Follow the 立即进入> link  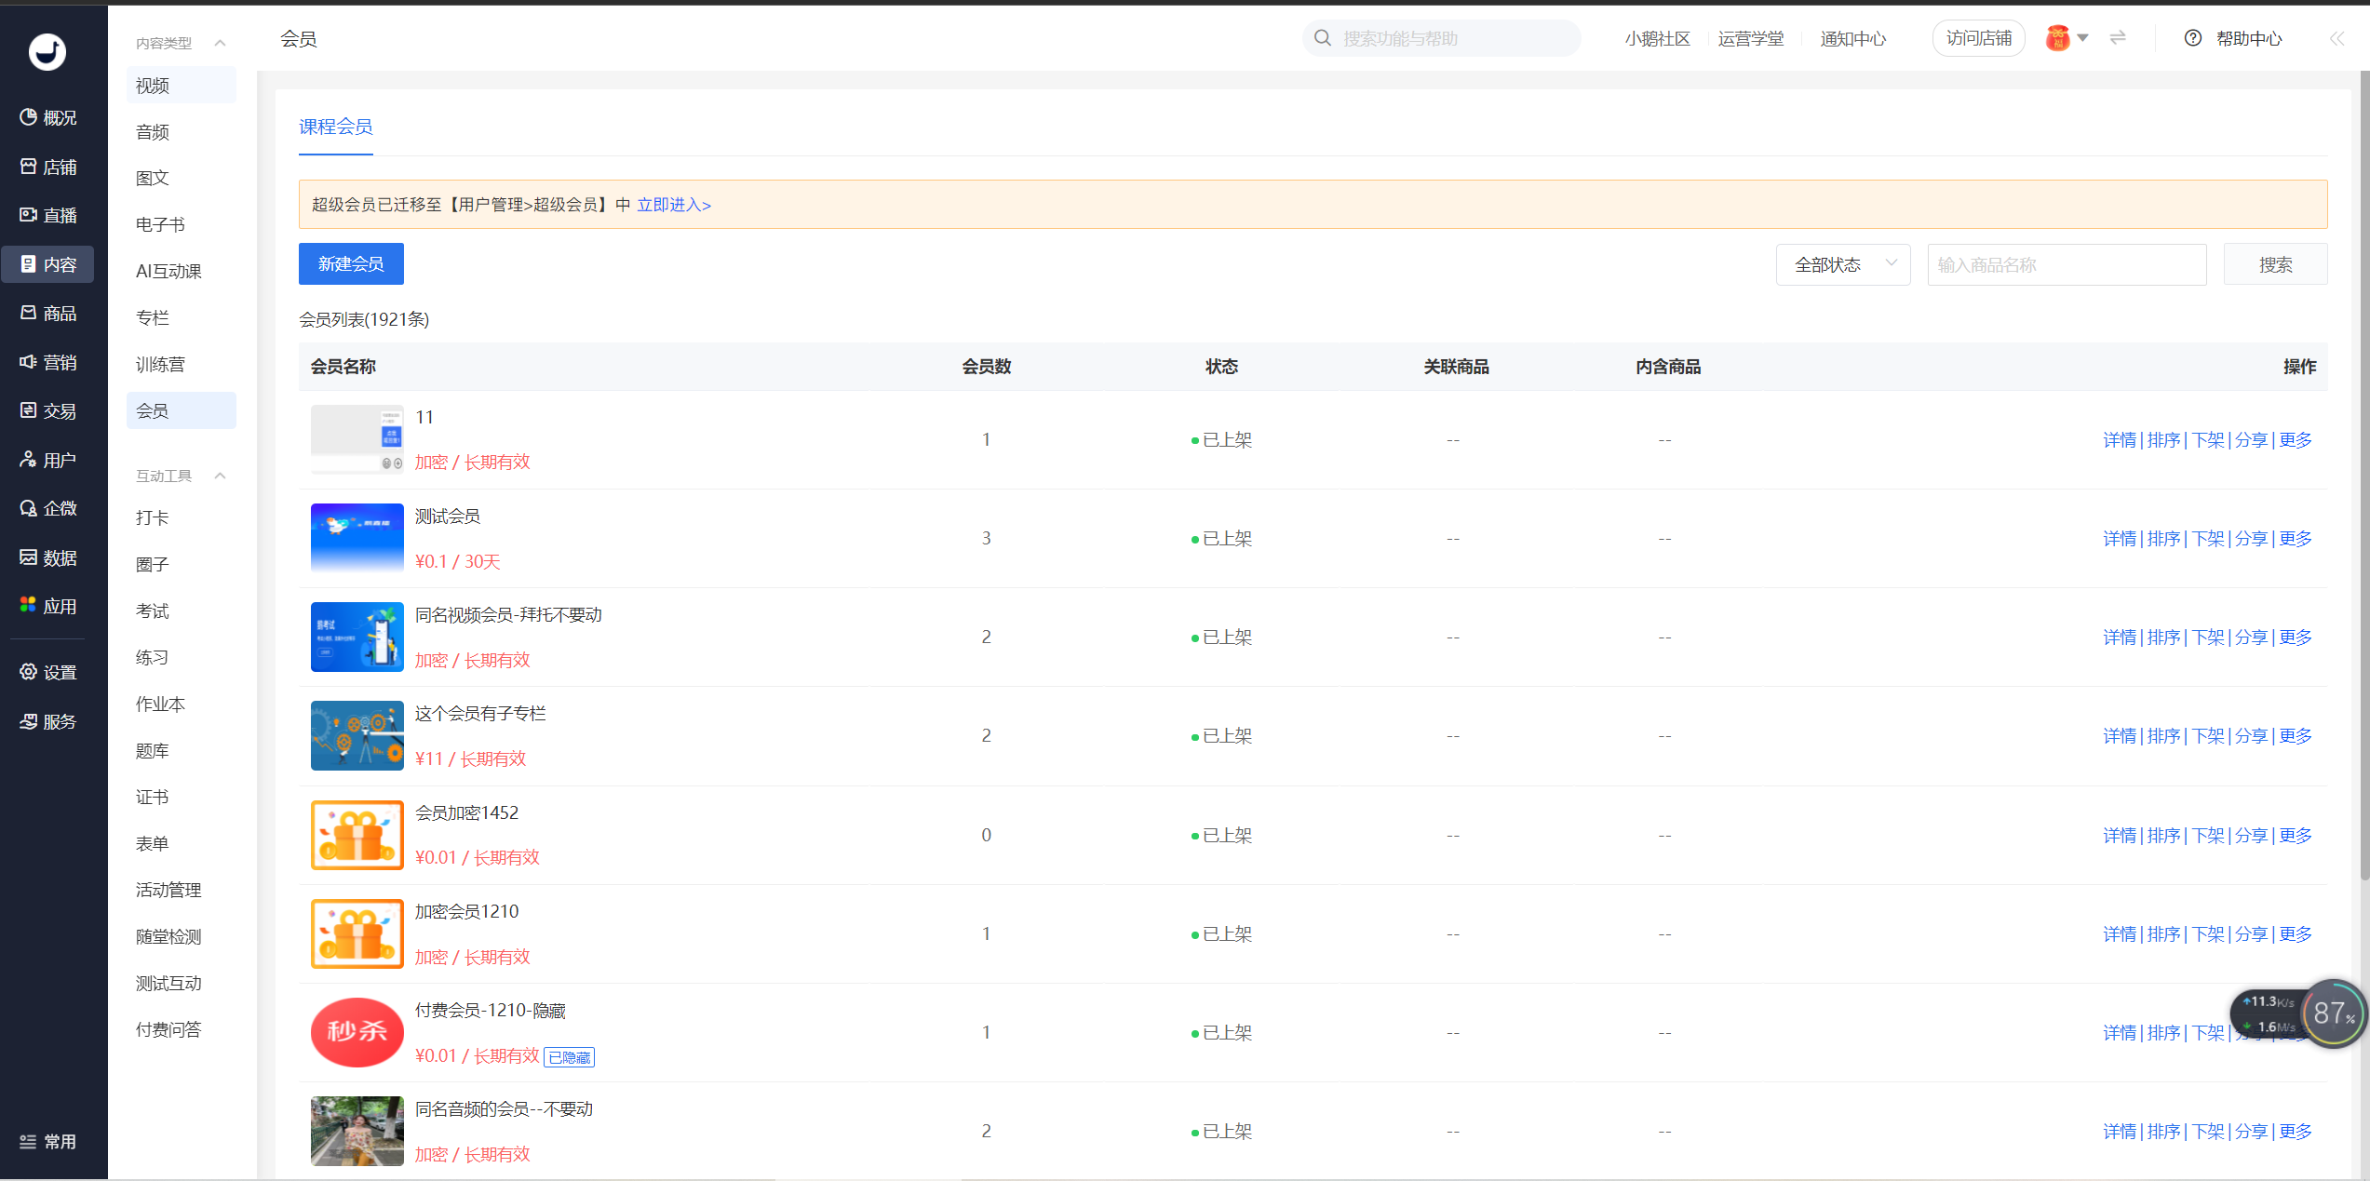tap(674, 205)
